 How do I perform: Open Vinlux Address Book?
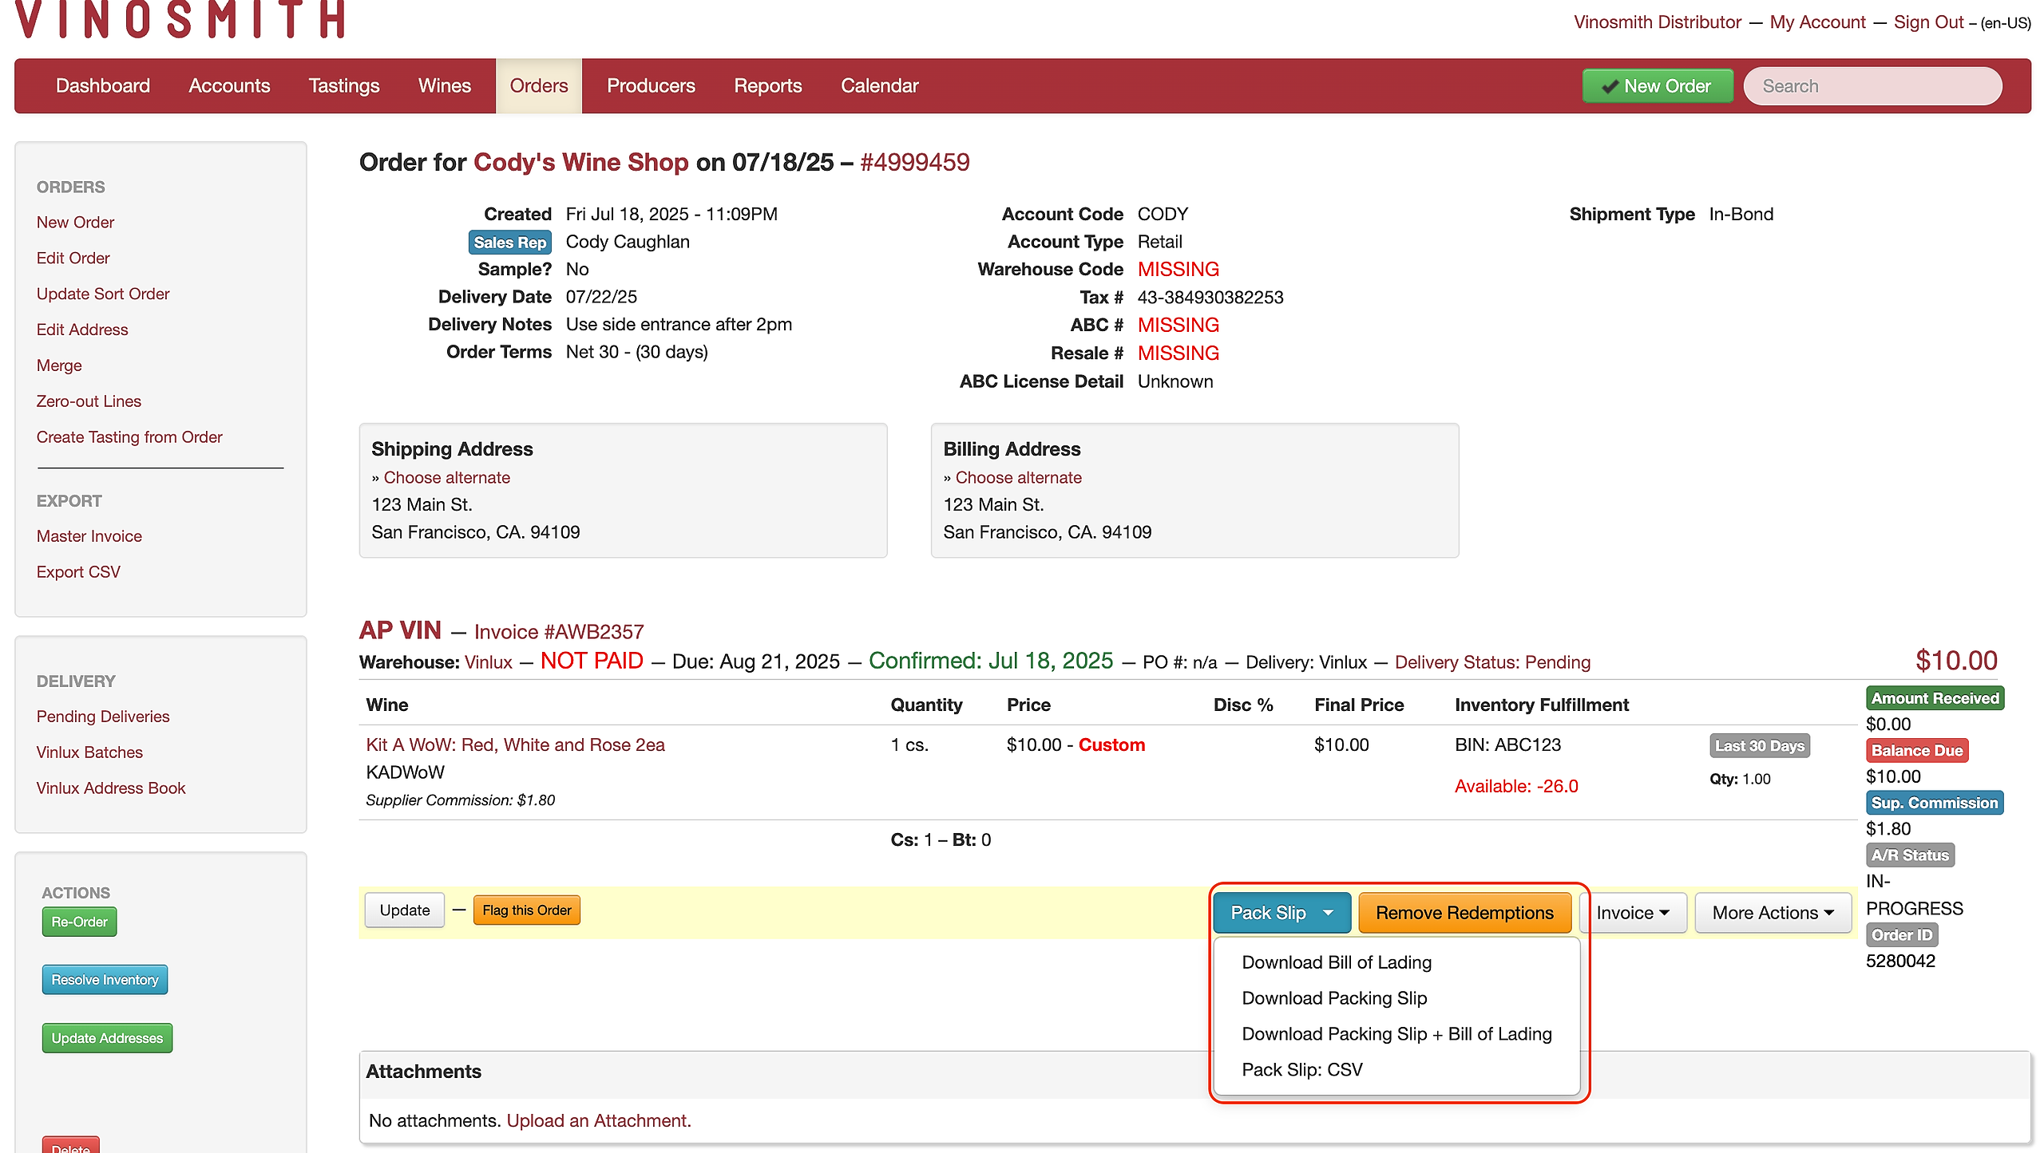(111, 788)
